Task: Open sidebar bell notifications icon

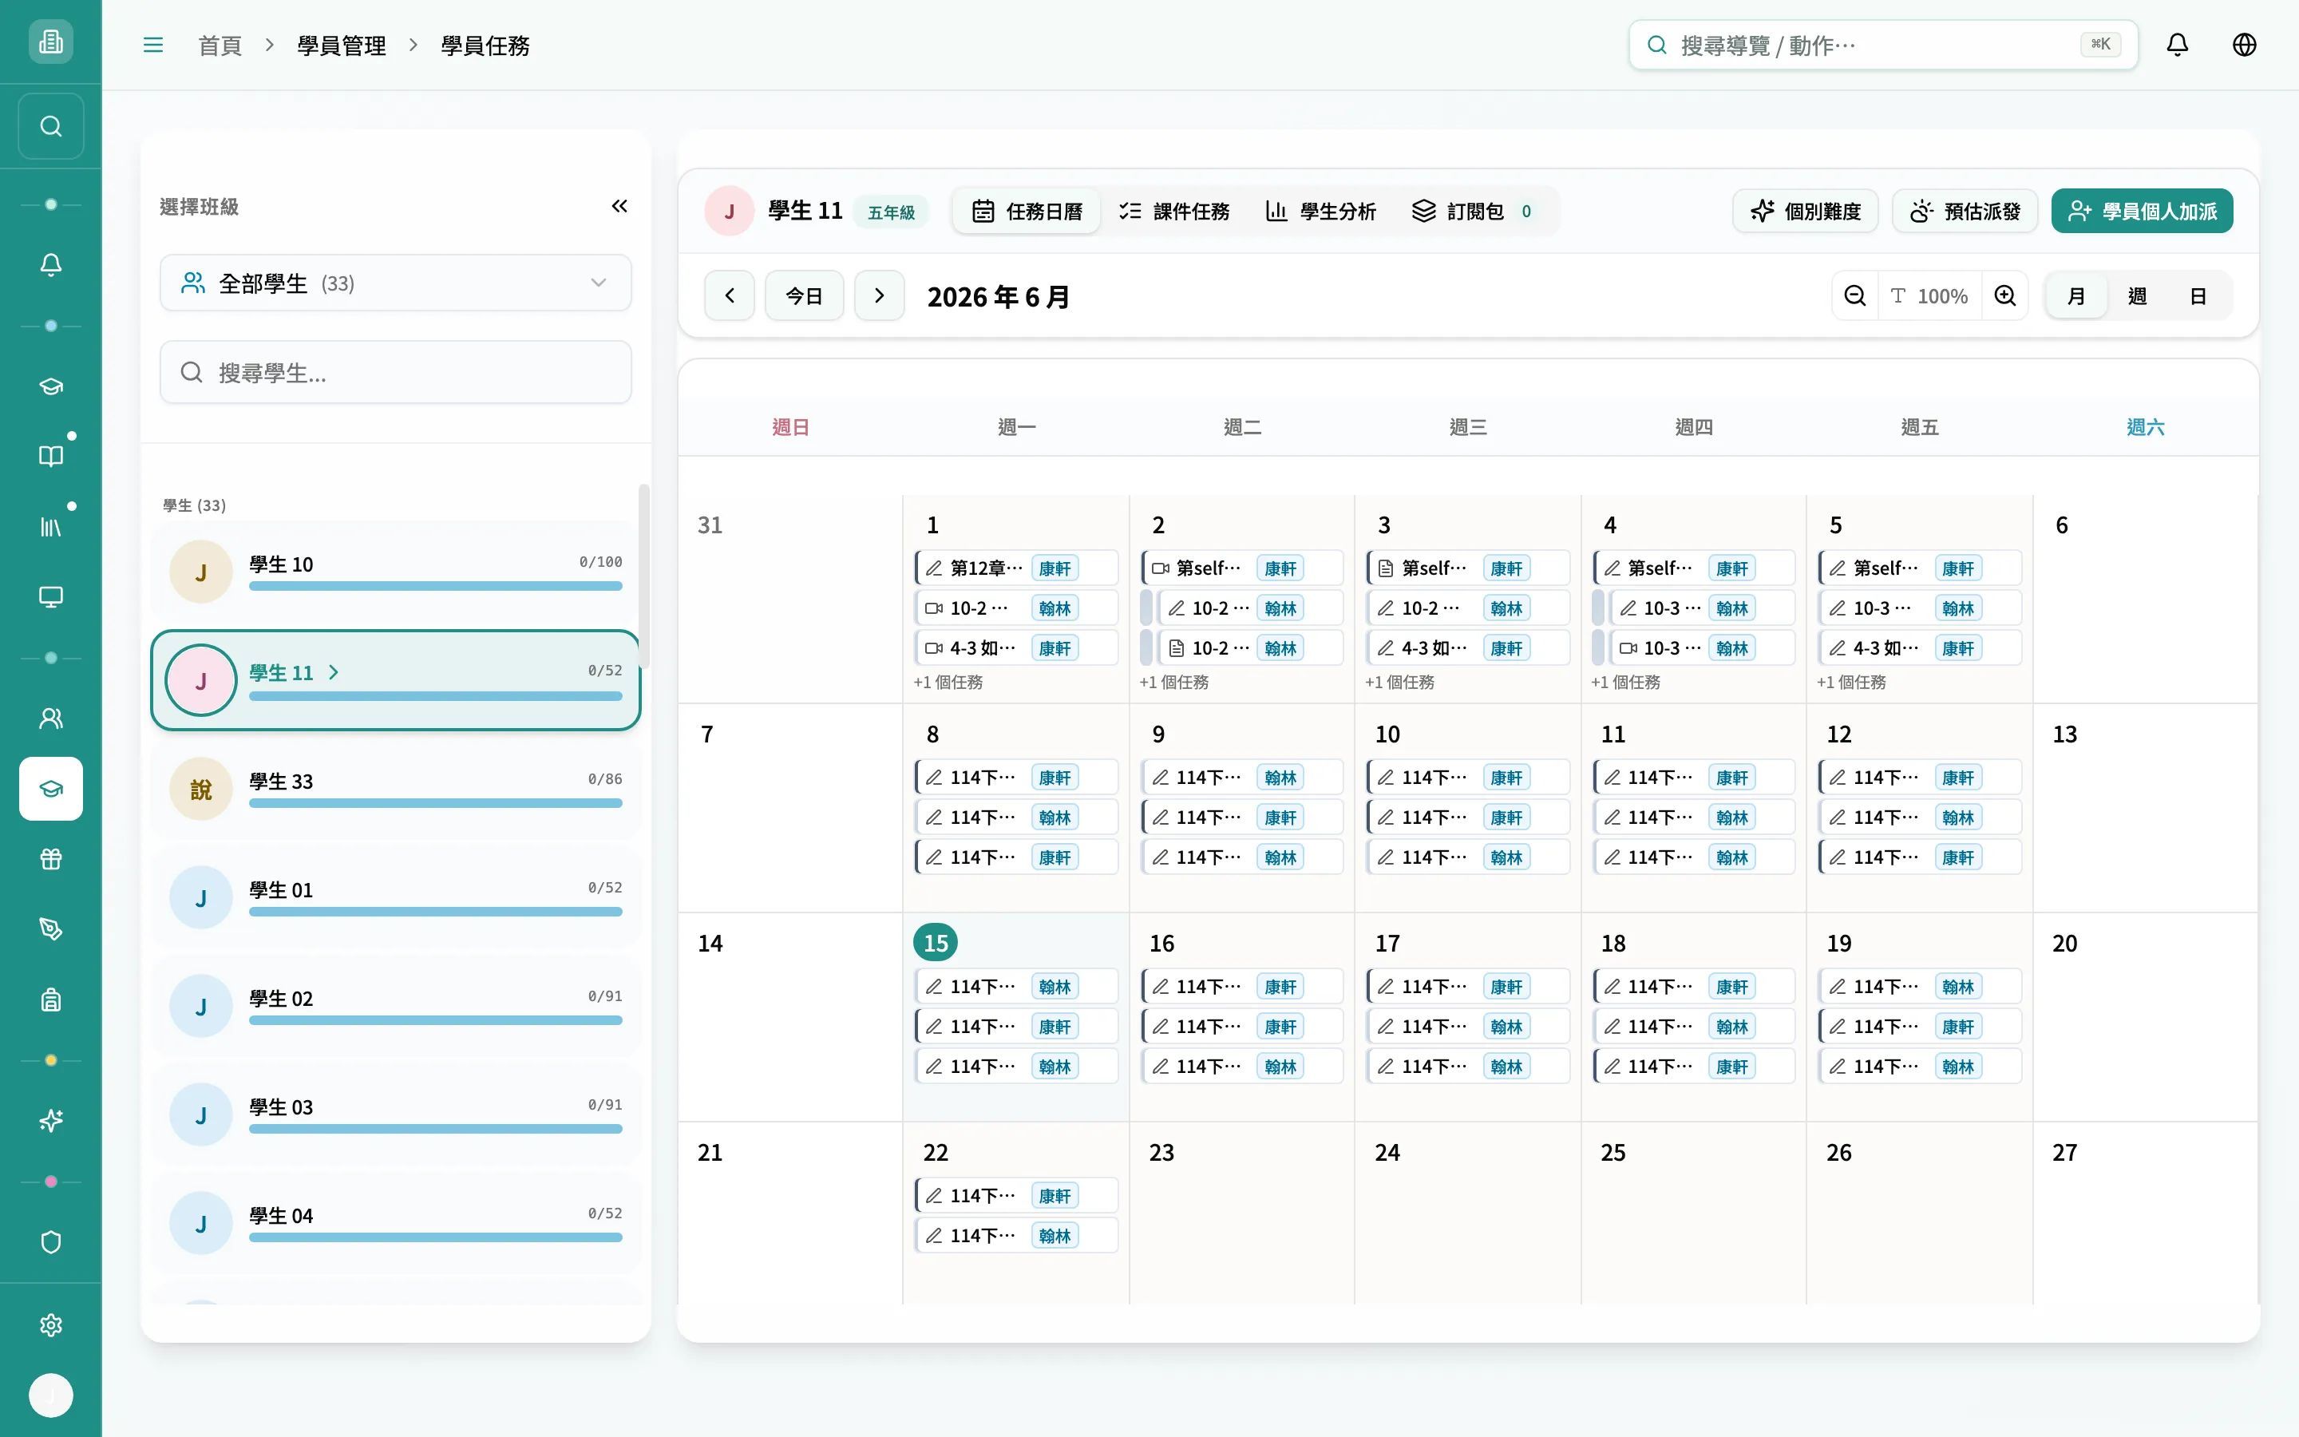Action: (x=50, y=265)
